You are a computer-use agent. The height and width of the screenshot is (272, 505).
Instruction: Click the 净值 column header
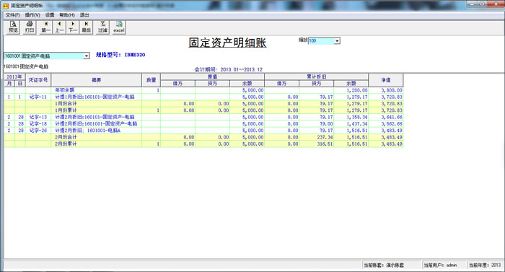click(x=386, y=80)
